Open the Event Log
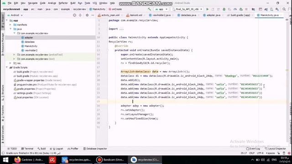The width and height of the screenshot is (292, 164). (253, 149)
